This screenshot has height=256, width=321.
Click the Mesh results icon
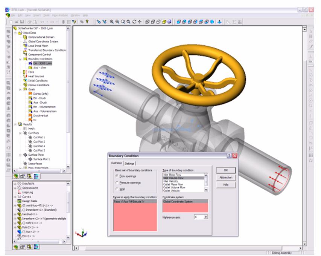(25, 129)
